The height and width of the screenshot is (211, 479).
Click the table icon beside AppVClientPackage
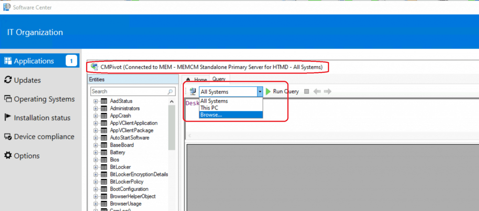click(x=104, y=131)
